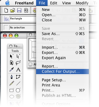This screenshot has width=99, height=107.
Task: Choose Collect For Output menu item
Action: 62,71
